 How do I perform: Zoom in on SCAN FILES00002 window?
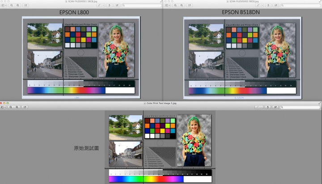pyautogui.click(x=182, y=5)
